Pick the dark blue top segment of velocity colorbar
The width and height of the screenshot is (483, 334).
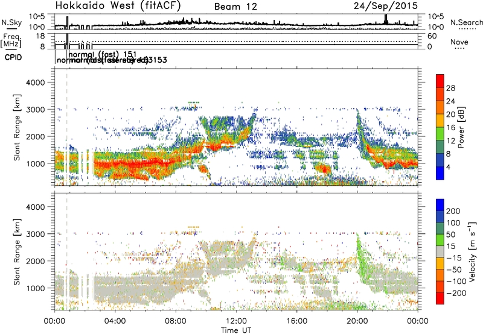(440, 205)
